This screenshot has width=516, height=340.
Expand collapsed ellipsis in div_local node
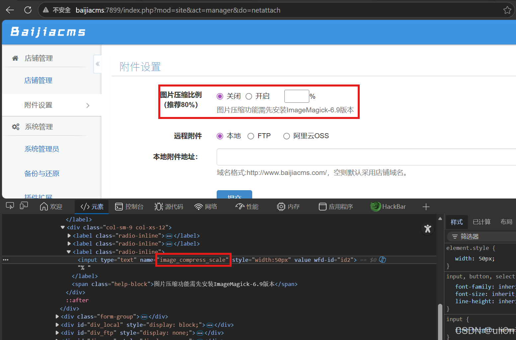point(210,325)
